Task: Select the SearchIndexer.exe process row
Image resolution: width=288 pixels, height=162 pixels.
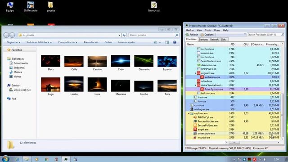Action: point(233,61)
